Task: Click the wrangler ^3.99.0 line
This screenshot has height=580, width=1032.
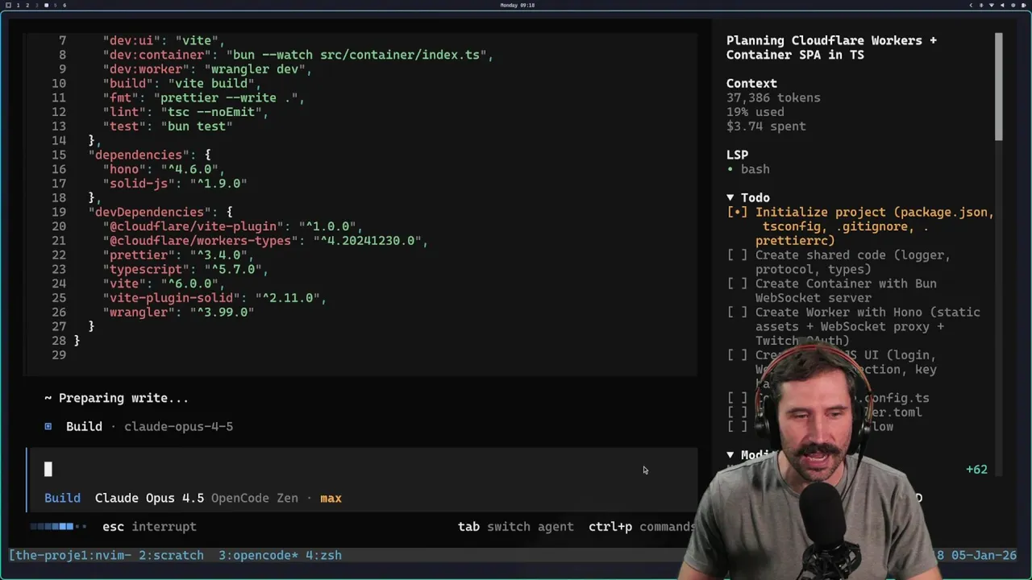Action: 178,313
